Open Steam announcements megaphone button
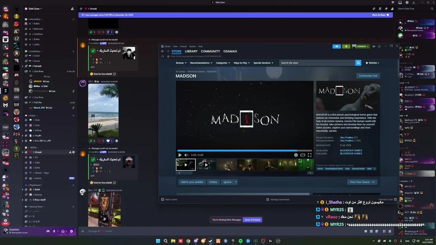This screenshot has width=436, height=245. click(x=337, y=46)
